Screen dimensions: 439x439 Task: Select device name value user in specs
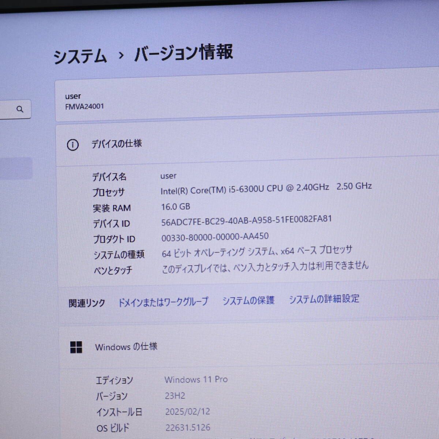[x=168, y=176]
